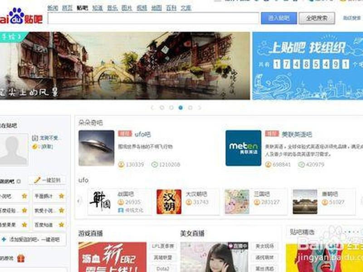The height and width of the screenshot is (272, 363).
Task: Open the 知道 link in top navigation
Action: pyautogui.click(x=97, y=8)
